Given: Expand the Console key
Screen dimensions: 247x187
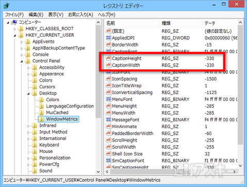Looking at the screenshot, I should click(x=22, y=55).
